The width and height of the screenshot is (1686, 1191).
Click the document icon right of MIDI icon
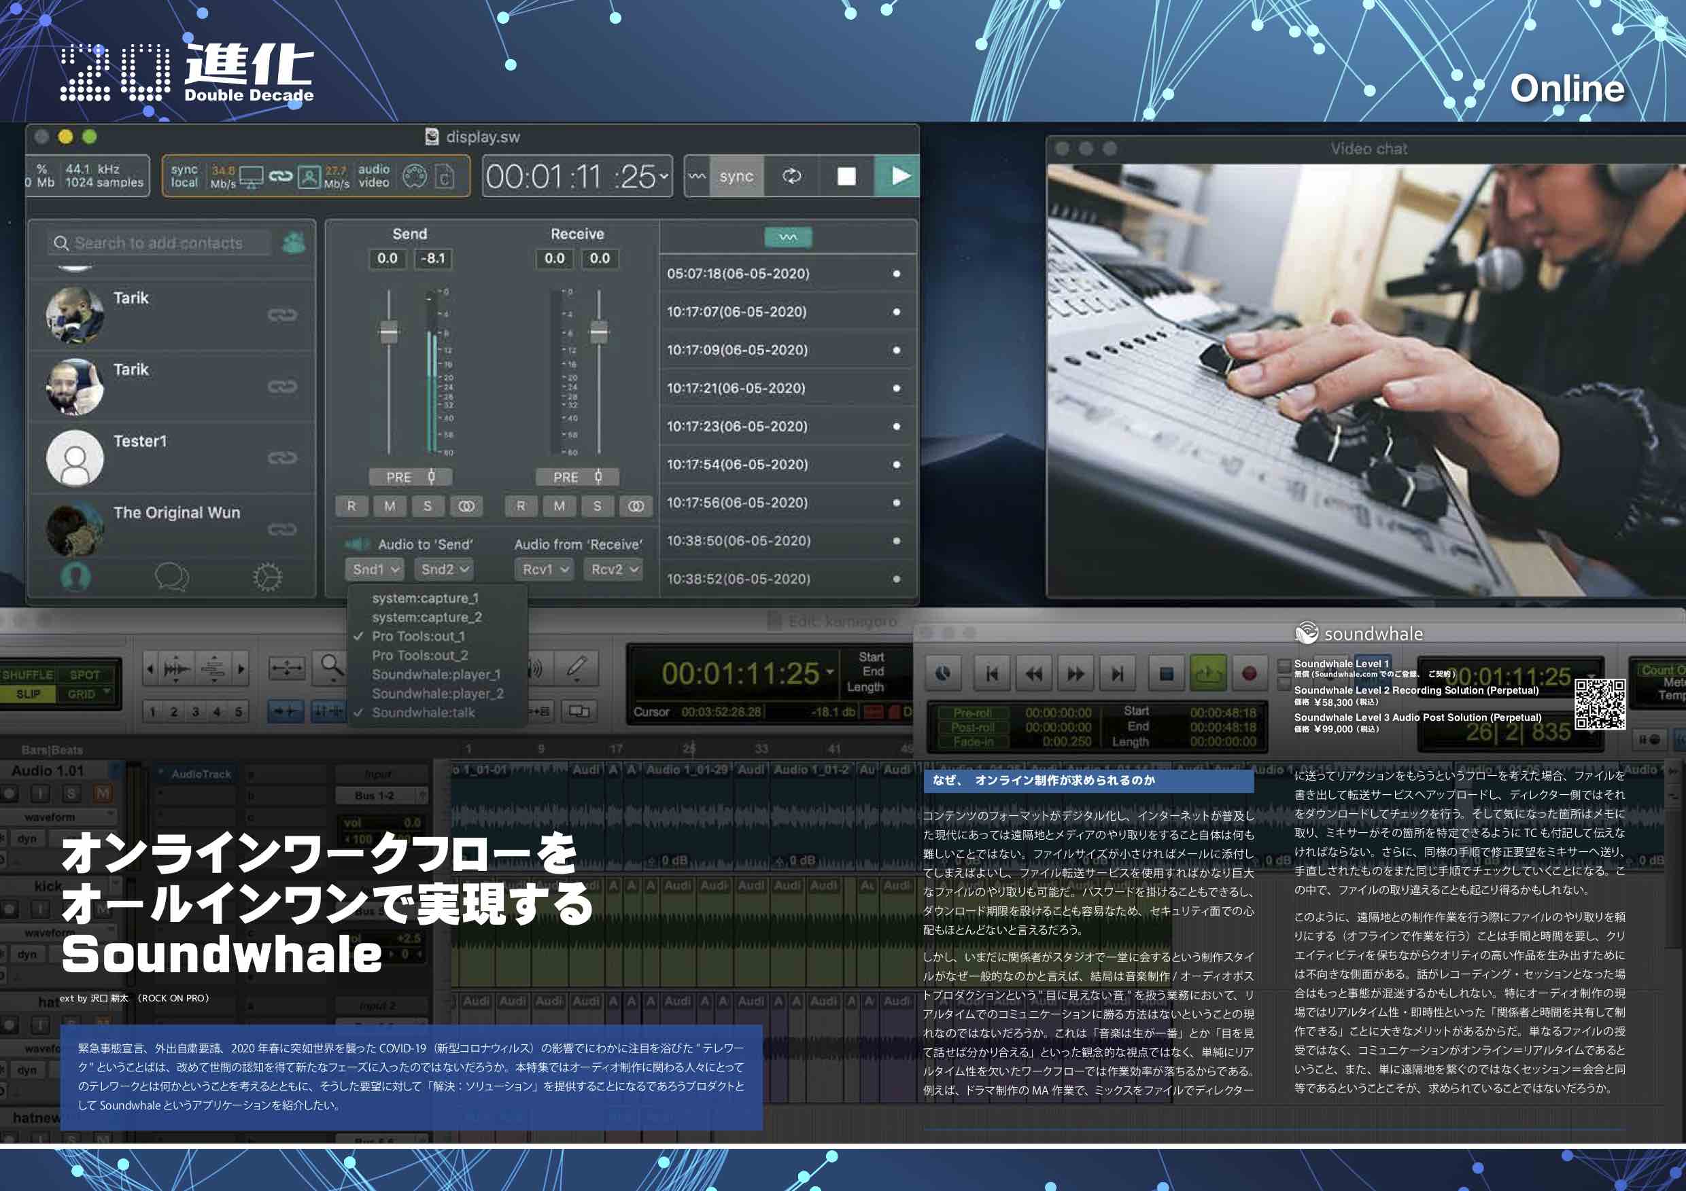(444, 177)
